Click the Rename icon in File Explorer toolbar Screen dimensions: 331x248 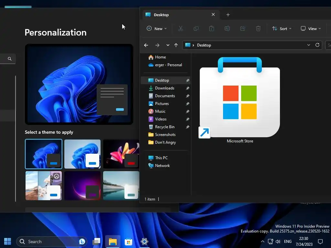click(227, 28)
